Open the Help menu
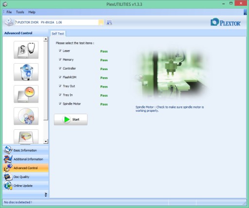Viewport: 249px width, 208px height. point(32,12)
